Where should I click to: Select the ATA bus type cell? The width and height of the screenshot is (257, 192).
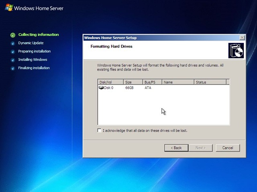click(x=148, y=88)
